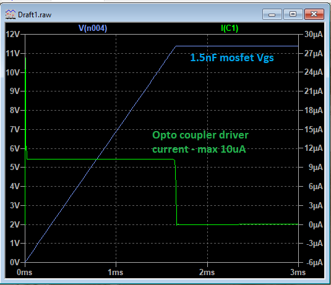Screen dimensions: 331x285
Task: Click the 12V left axis label
Action: (x=12, y=34)
